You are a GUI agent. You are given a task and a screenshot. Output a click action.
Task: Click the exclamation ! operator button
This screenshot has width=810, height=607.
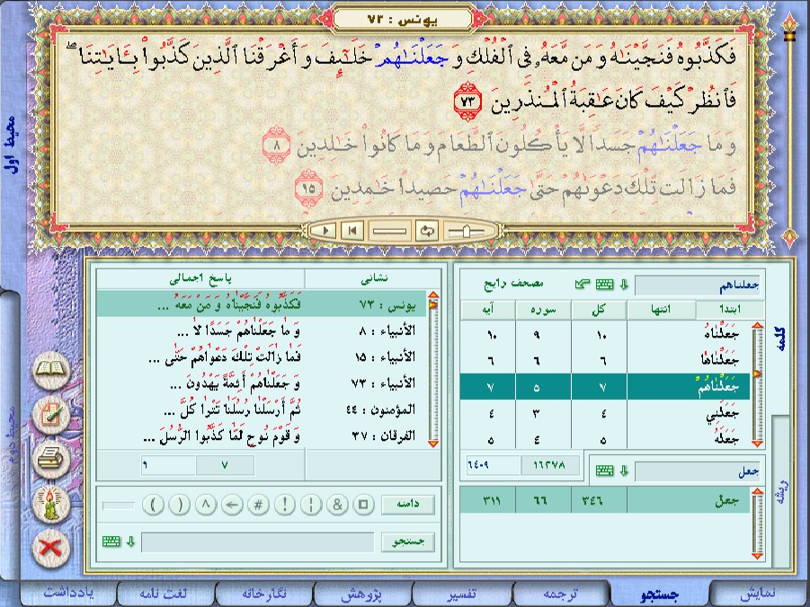[285, 505]
